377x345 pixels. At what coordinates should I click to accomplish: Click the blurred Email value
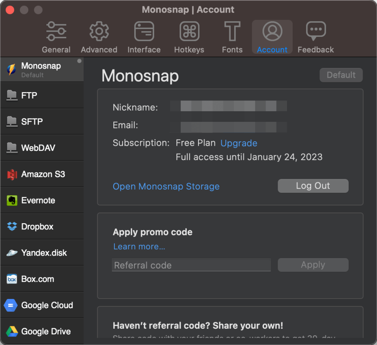228,127
